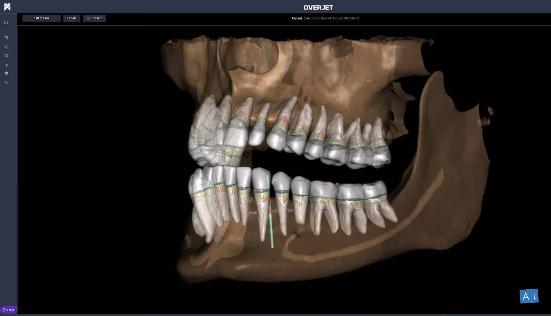Collapse the sidebar using the panel icon
The height and width of the screenshot is (316, 551).
click(x=6, y=22)
